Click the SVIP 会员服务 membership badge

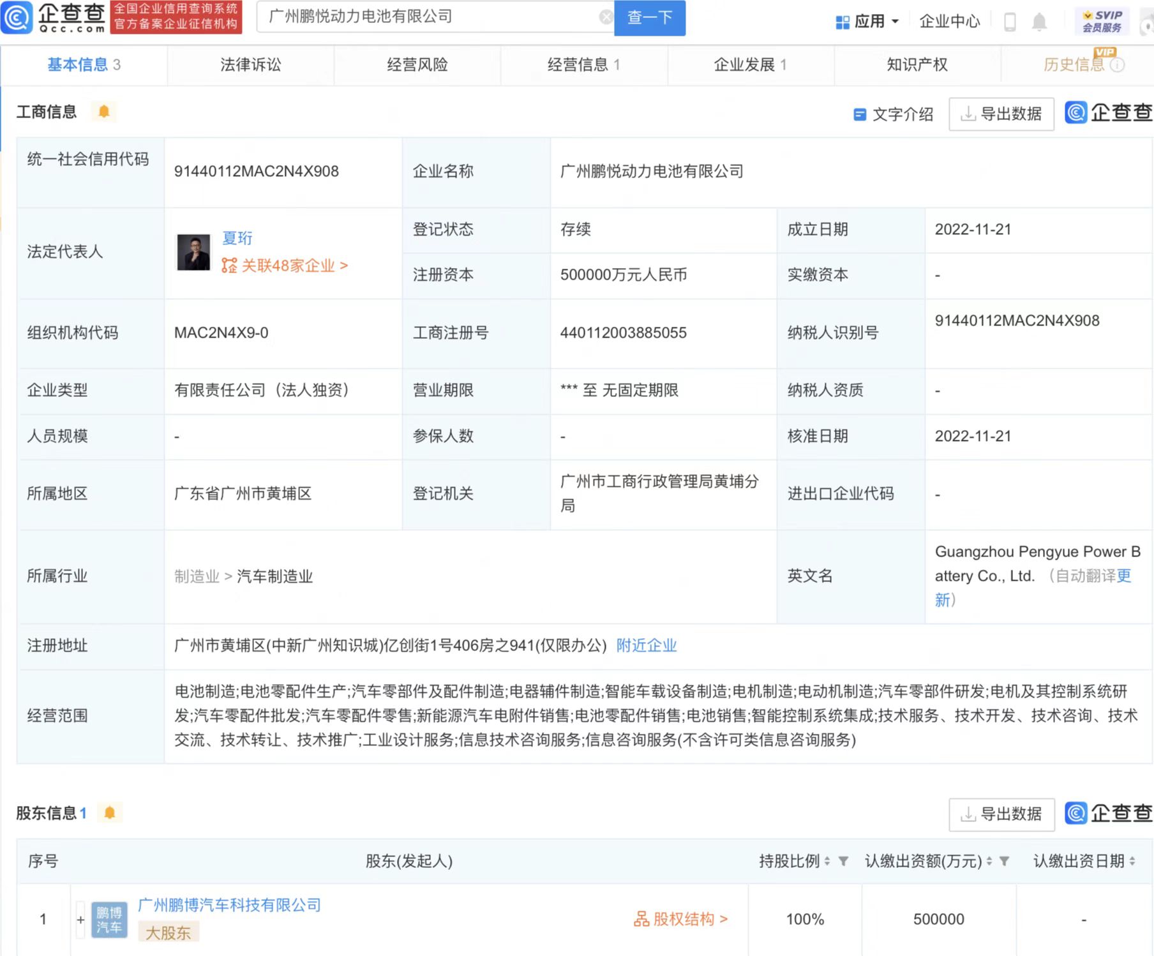pos(1102,19)
